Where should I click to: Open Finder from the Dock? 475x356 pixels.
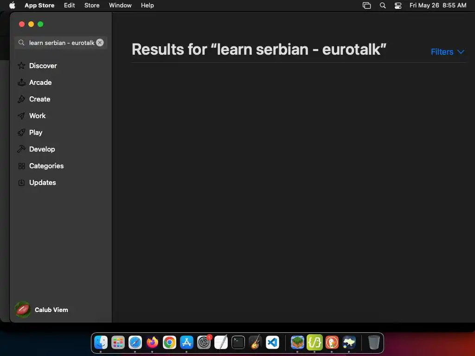(101, 343)
